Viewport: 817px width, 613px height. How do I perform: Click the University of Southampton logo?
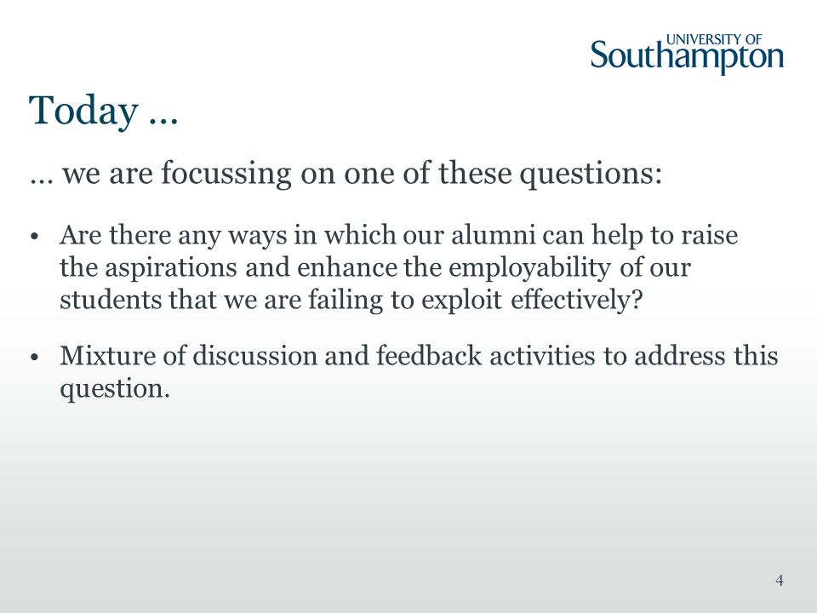pyautogui.click(x=687, y=54)
